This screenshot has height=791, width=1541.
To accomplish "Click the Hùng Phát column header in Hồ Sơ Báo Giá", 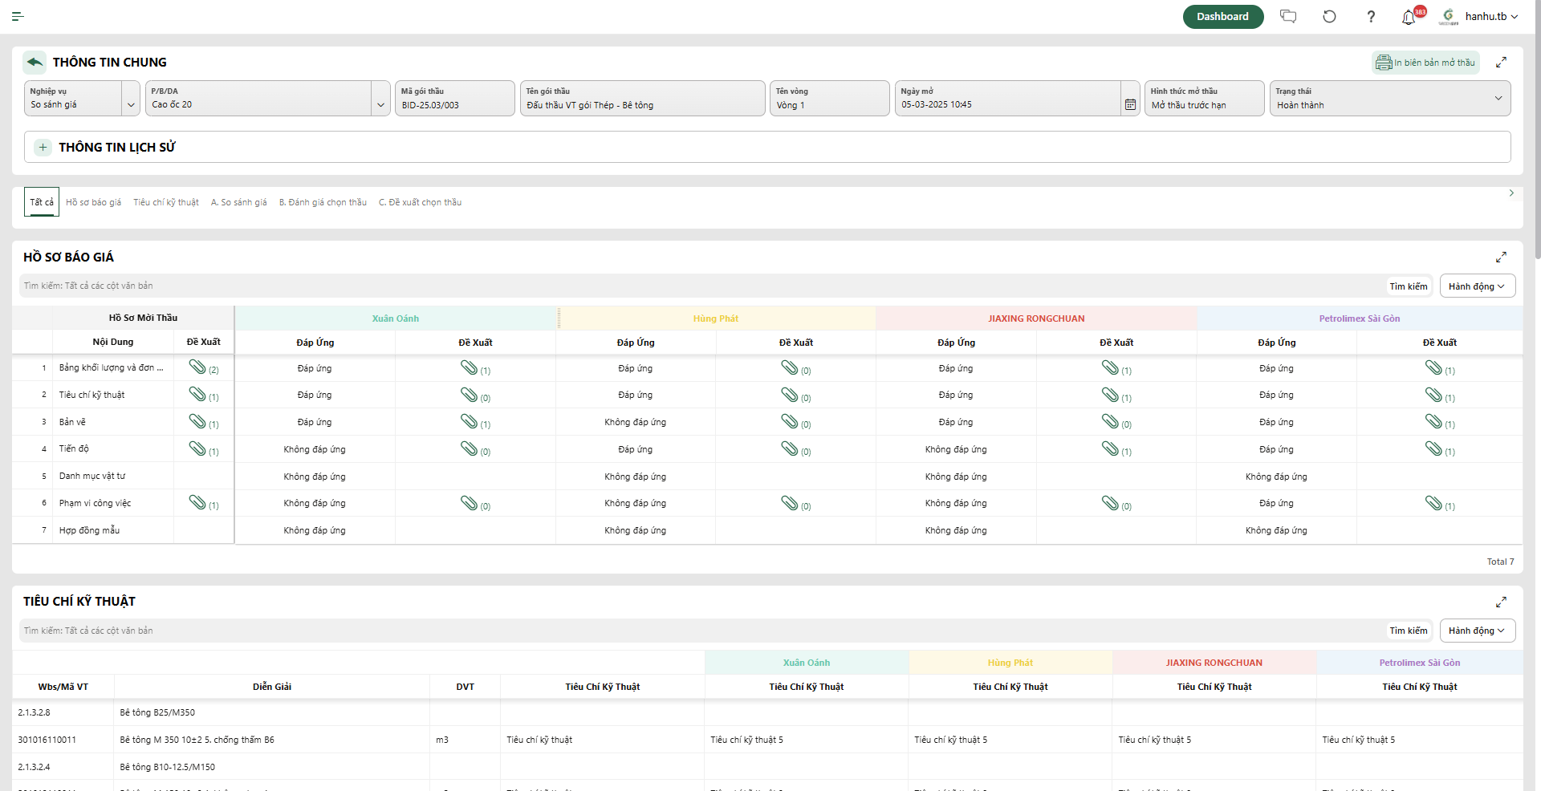I will (716, 318).
